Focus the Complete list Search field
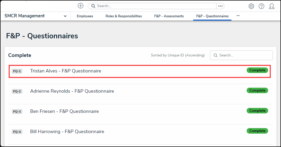This screenshot has width=281, height=147. click(241, 55)
